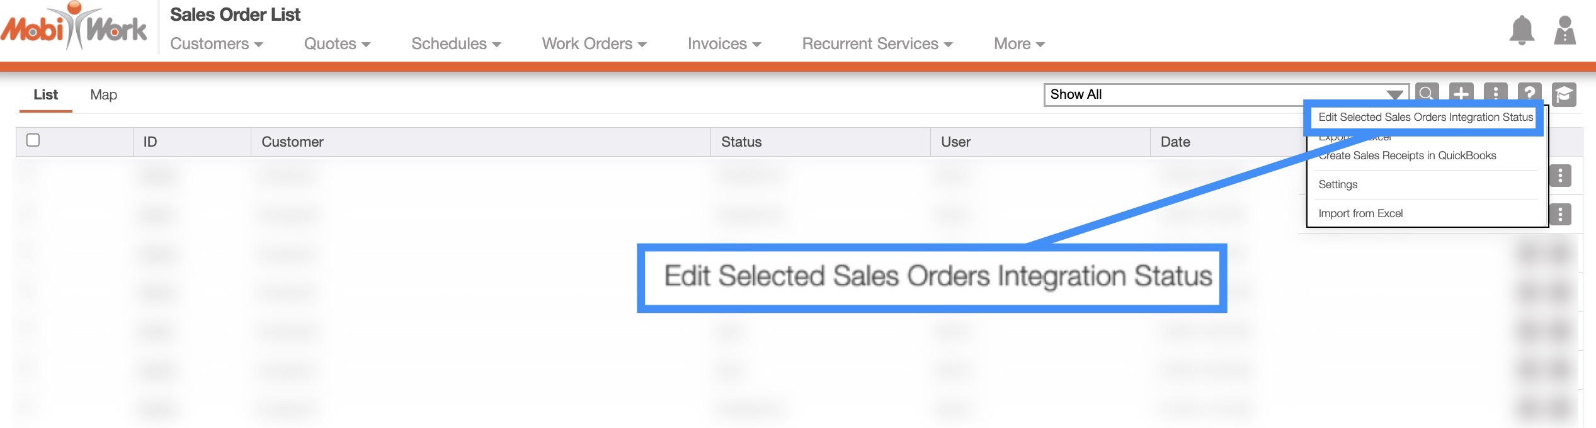The height and width of the screenshot is (428, 1596).
Task: Click the Status column header
Action: pos(741,142)
